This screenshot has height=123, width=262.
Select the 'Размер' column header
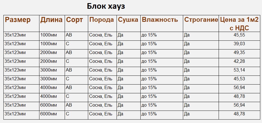[18, 20]
